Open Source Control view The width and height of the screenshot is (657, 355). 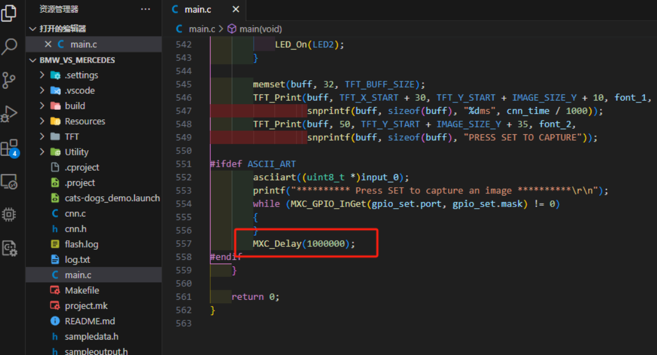coord(9,80)
